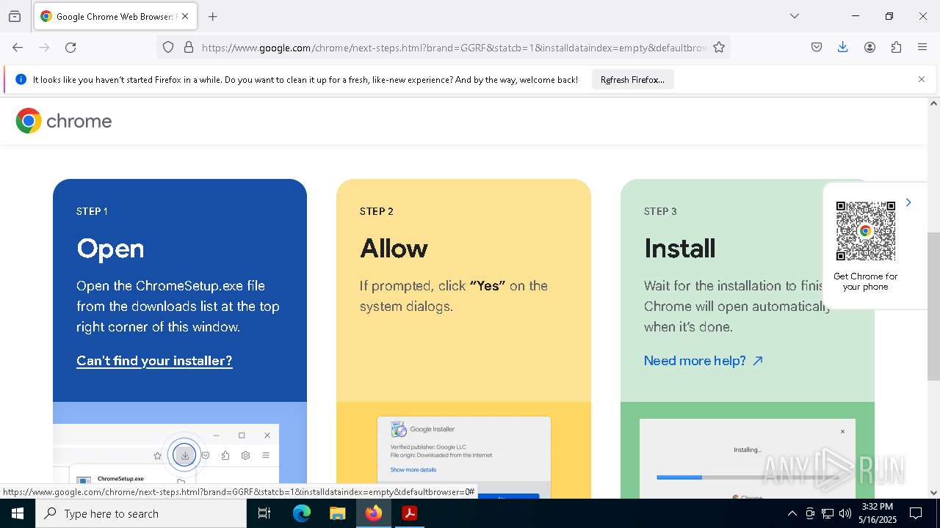This screenshot has width=940, height=528.
Task: Open the taskbar clock and date
Action: (x=878, y=513)
